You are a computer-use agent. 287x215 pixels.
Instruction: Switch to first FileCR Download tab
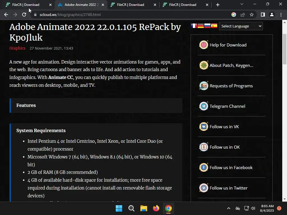click(26, 5)
